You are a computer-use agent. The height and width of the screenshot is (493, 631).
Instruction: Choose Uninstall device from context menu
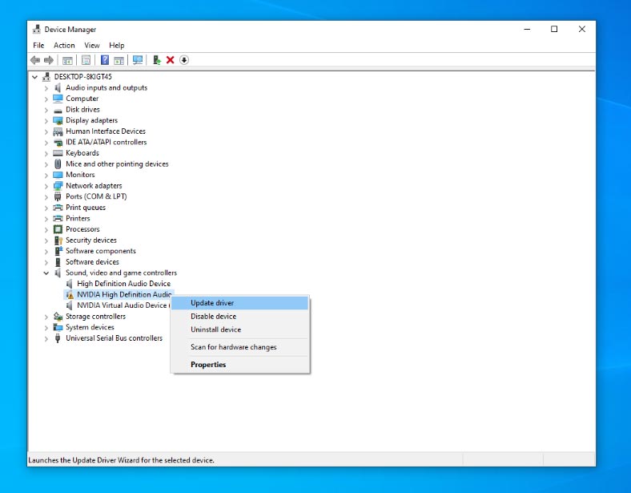[x=240, y=329]
